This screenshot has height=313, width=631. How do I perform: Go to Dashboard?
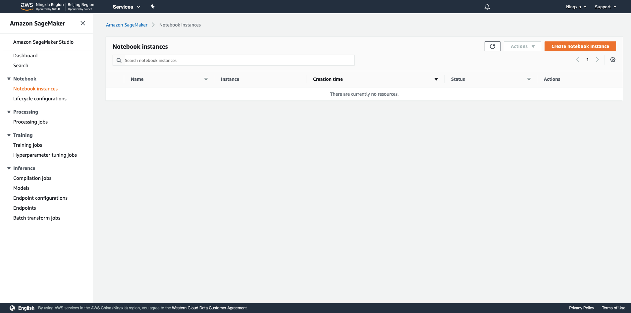tap(25, 56)
